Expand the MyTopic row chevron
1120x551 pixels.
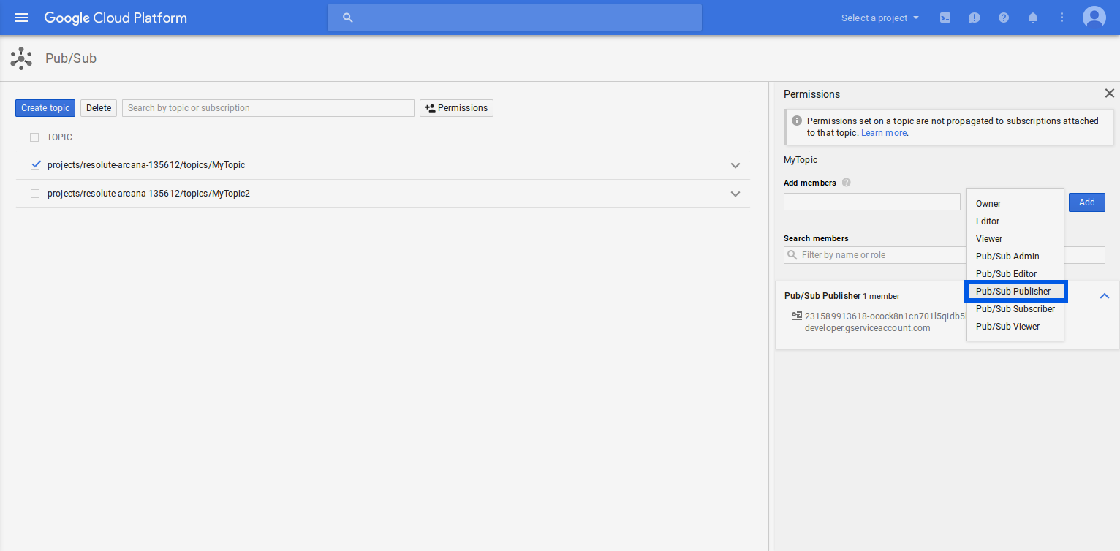pyautogui.click(x=735, y=165)
